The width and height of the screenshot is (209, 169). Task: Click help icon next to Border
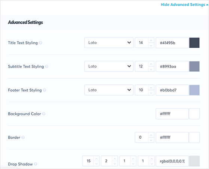(23, 138)
